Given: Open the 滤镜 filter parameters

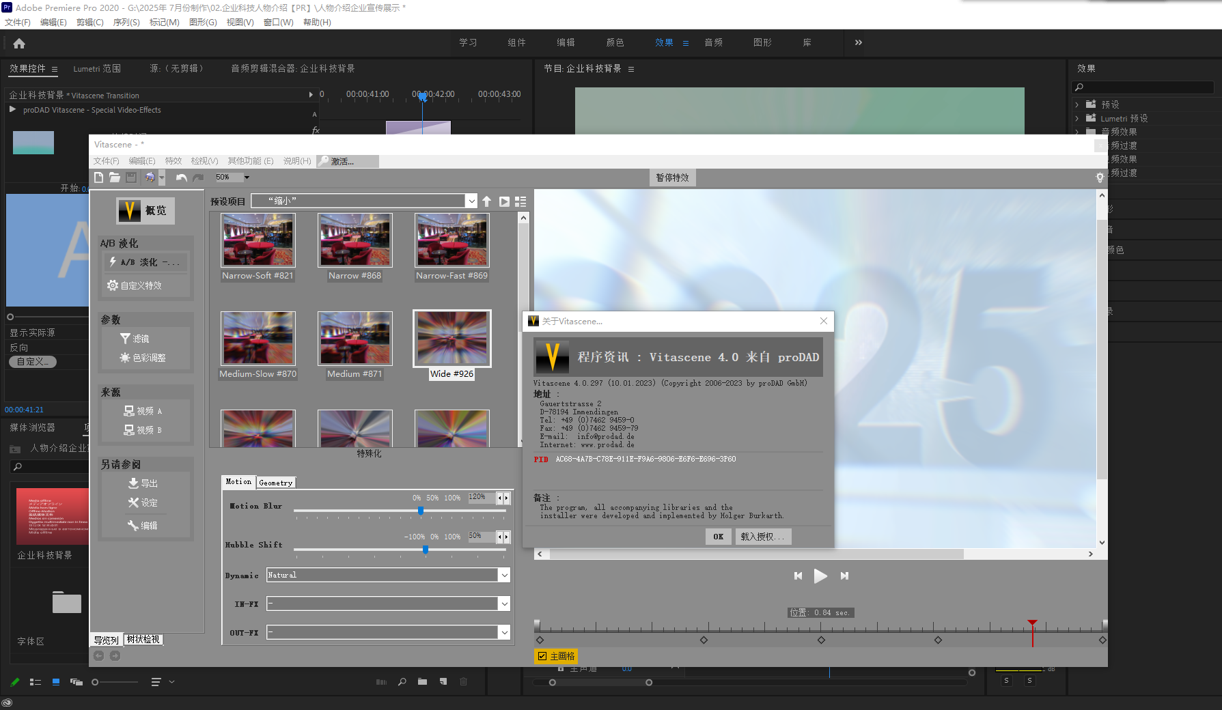Looking at the screenshot, I should [x=135, y=339].
